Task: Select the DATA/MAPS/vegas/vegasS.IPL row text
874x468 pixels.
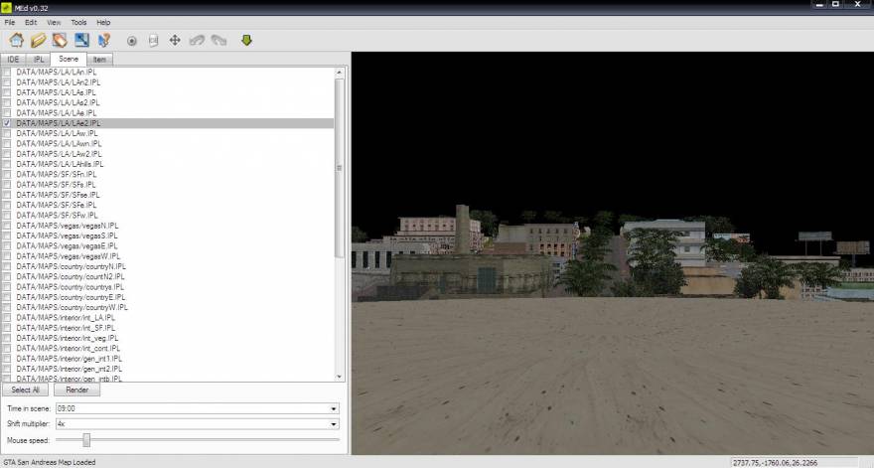Action: pyautogui.click(x=67, y=235)
